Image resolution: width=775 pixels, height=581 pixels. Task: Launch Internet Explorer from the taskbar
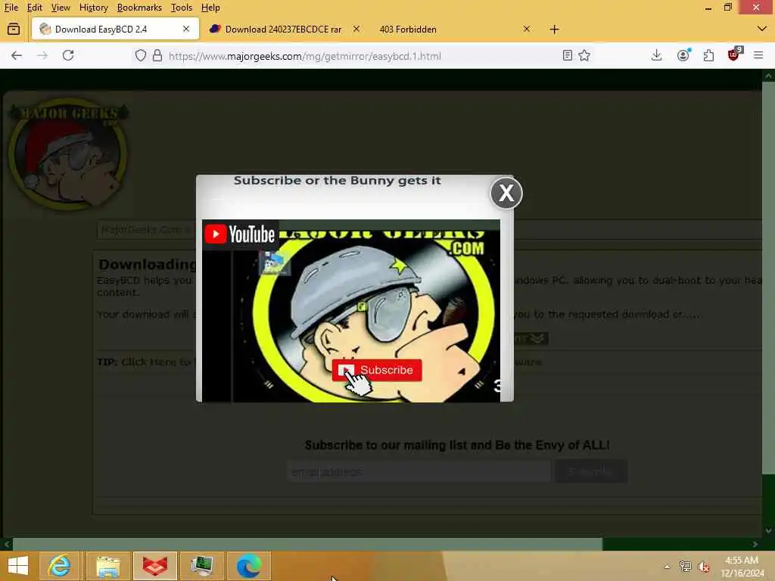[59, 566]
